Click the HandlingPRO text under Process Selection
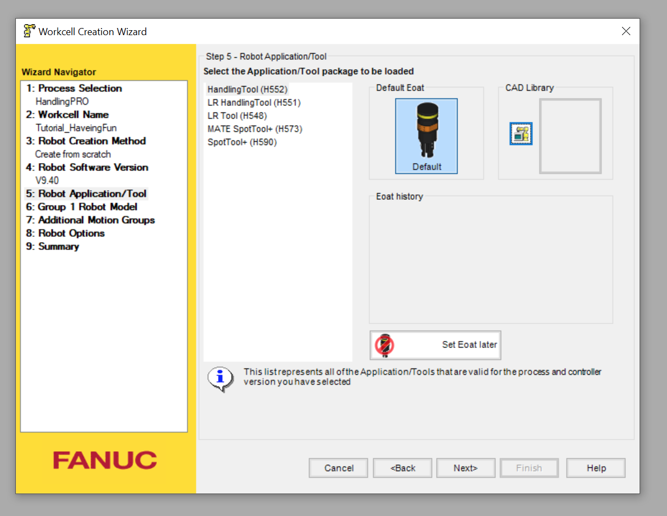This screenshot has height=516, width=667. [62, 102]
